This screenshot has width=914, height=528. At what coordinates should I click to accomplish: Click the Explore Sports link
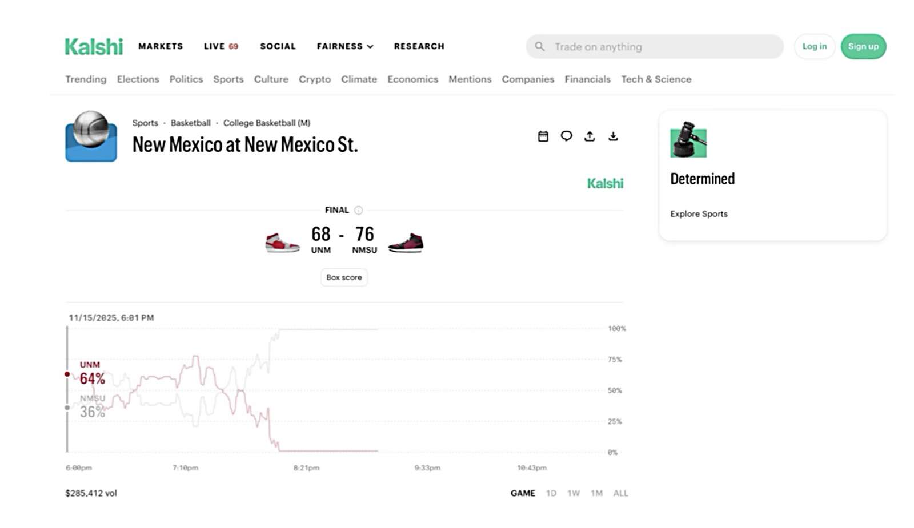click(699, 214)
